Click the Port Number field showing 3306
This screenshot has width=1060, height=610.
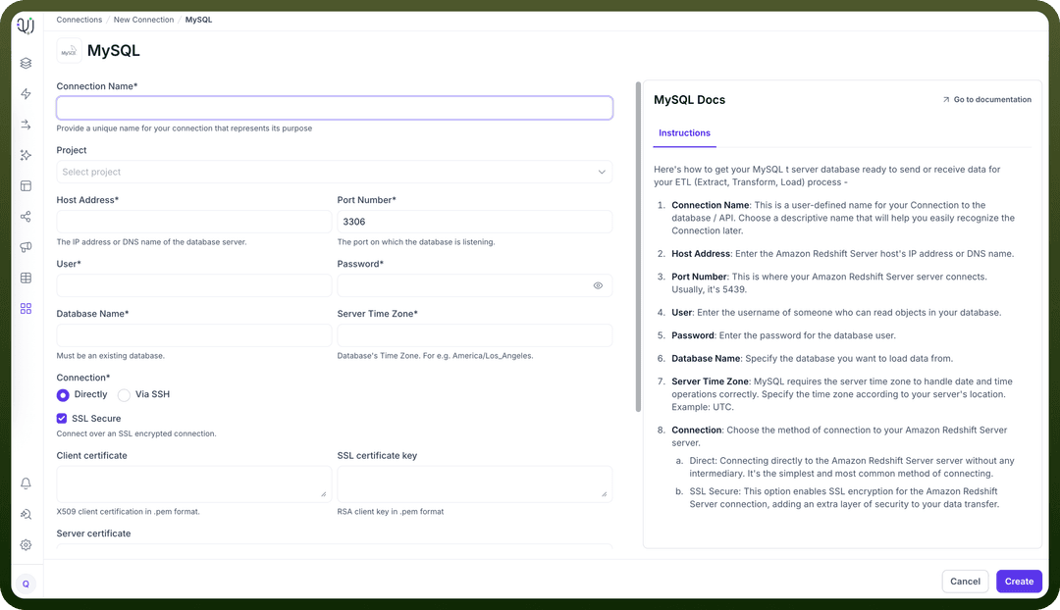[x=475, y=222]
